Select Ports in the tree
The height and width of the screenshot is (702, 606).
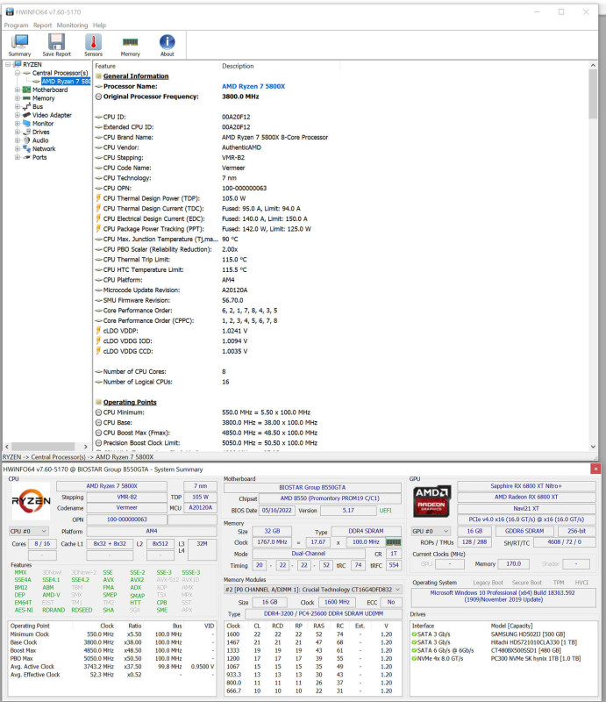[x=39, y=157]
